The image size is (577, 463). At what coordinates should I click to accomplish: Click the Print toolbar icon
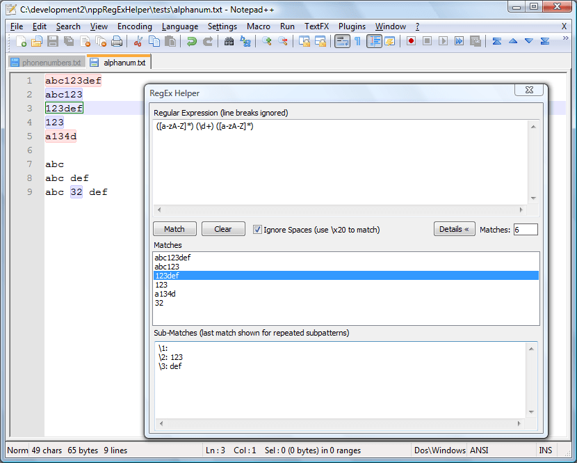[117, 41]
